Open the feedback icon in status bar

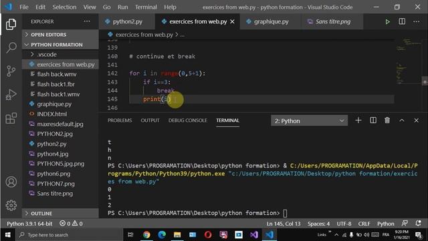point(405,223)
